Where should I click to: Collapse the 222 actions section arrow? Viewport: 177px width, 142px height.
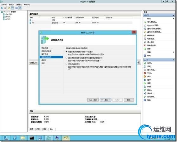point(173,60)
